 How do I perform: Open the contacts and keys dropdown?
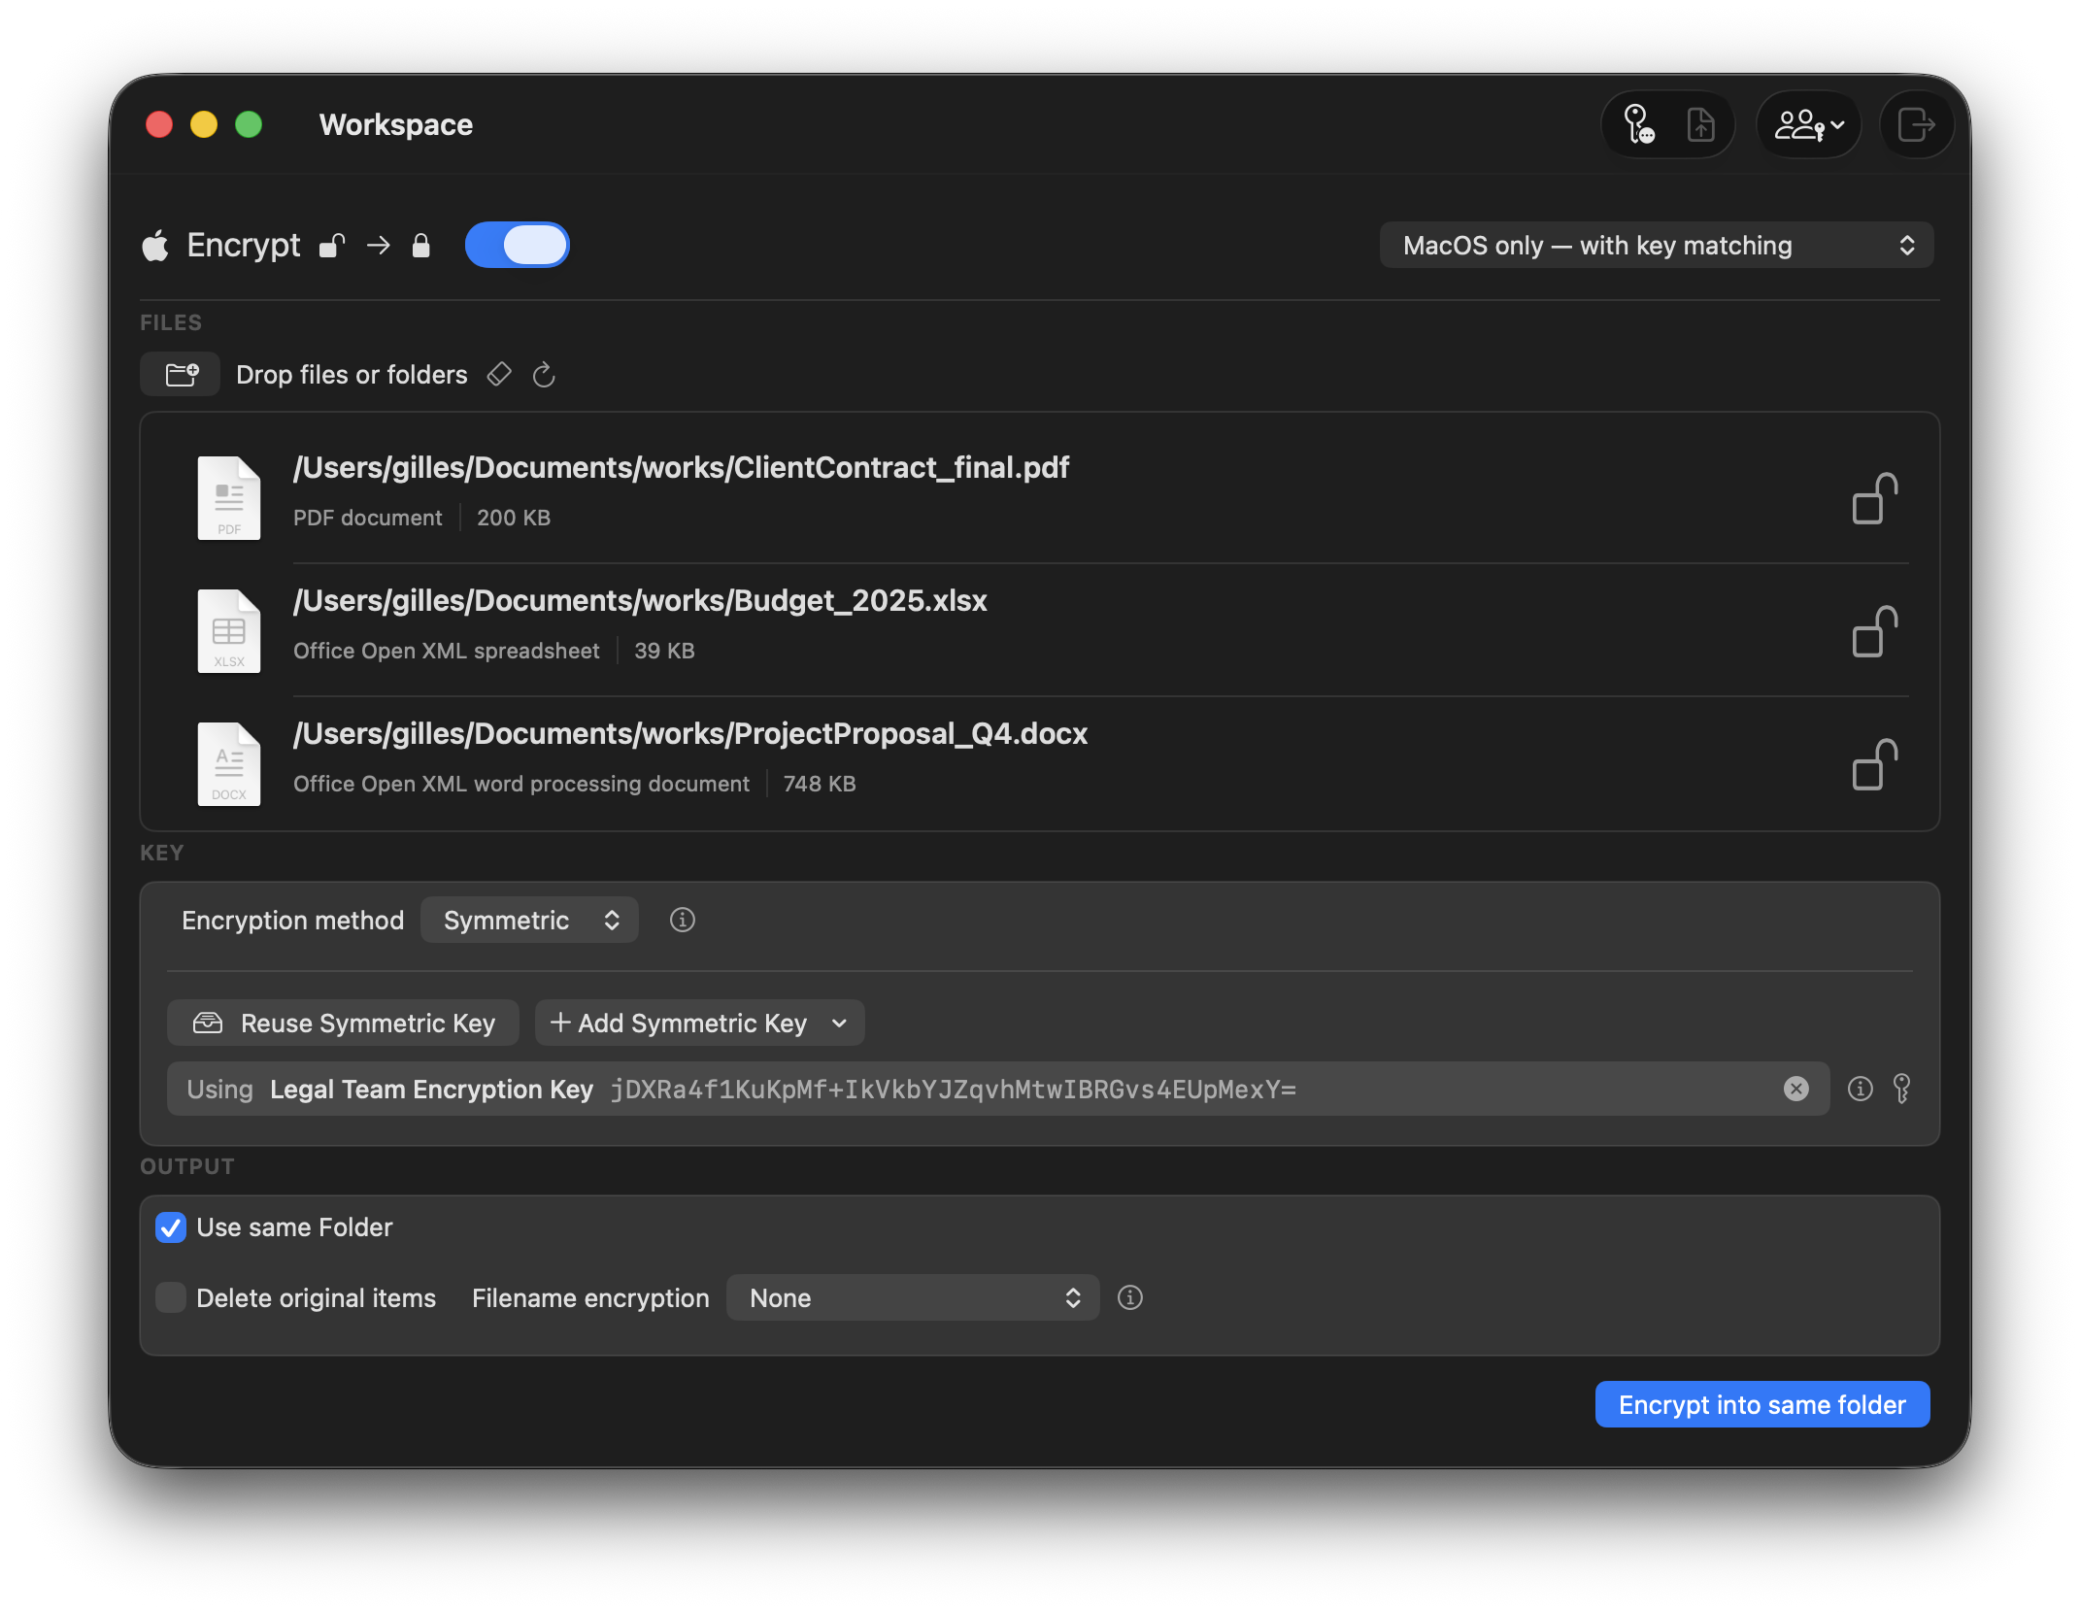1808,125
